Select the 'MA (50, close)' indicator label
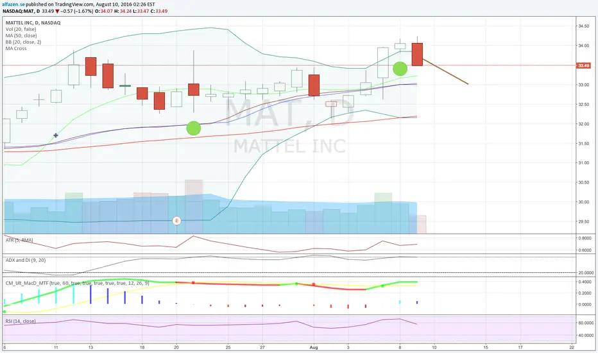 [x=21, y=35]
